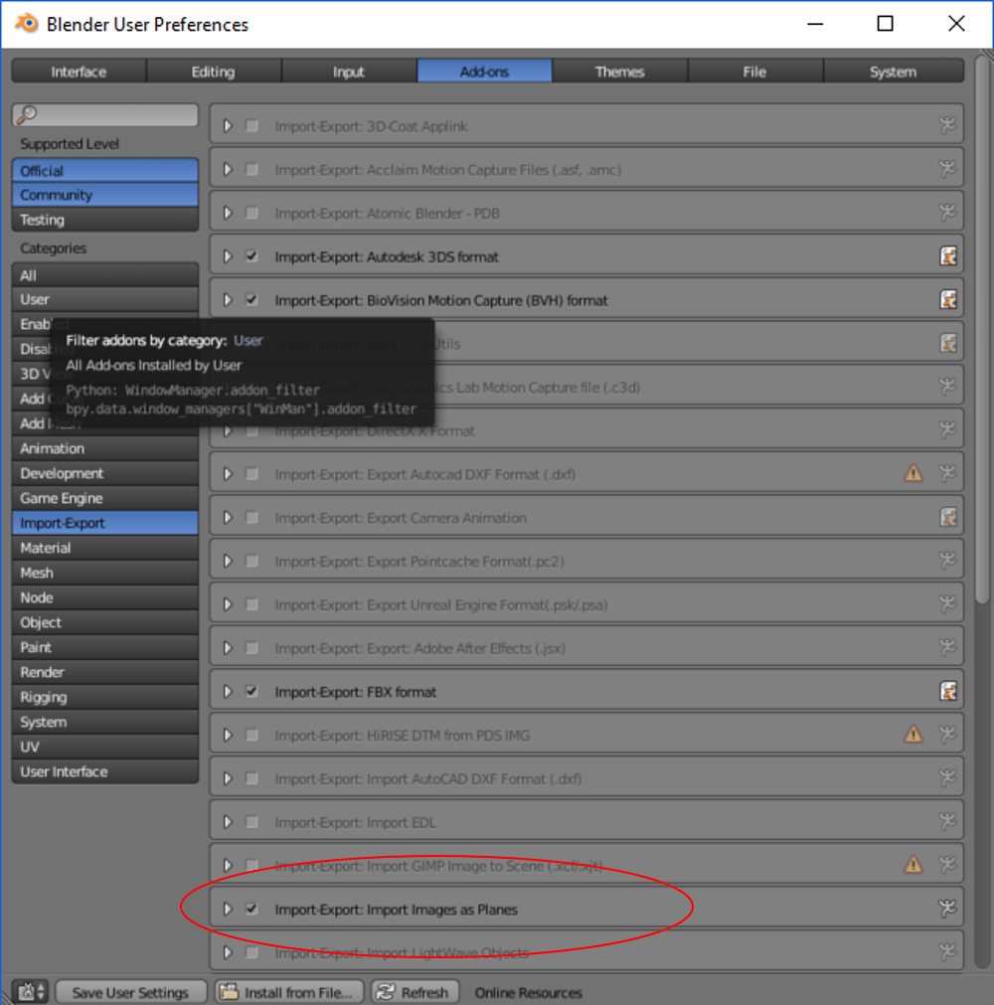
Task: Uncheck the FBX format add-on
Action: click(x=251, y=692)
